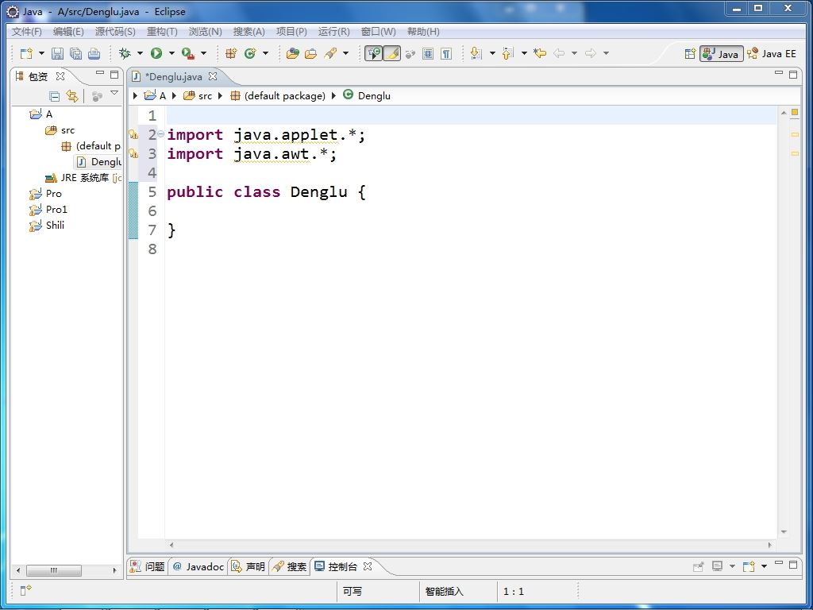This screenshot has height=610, width=813.
Task: Open the 窗口(W) menu
Action: click(378, 32)
